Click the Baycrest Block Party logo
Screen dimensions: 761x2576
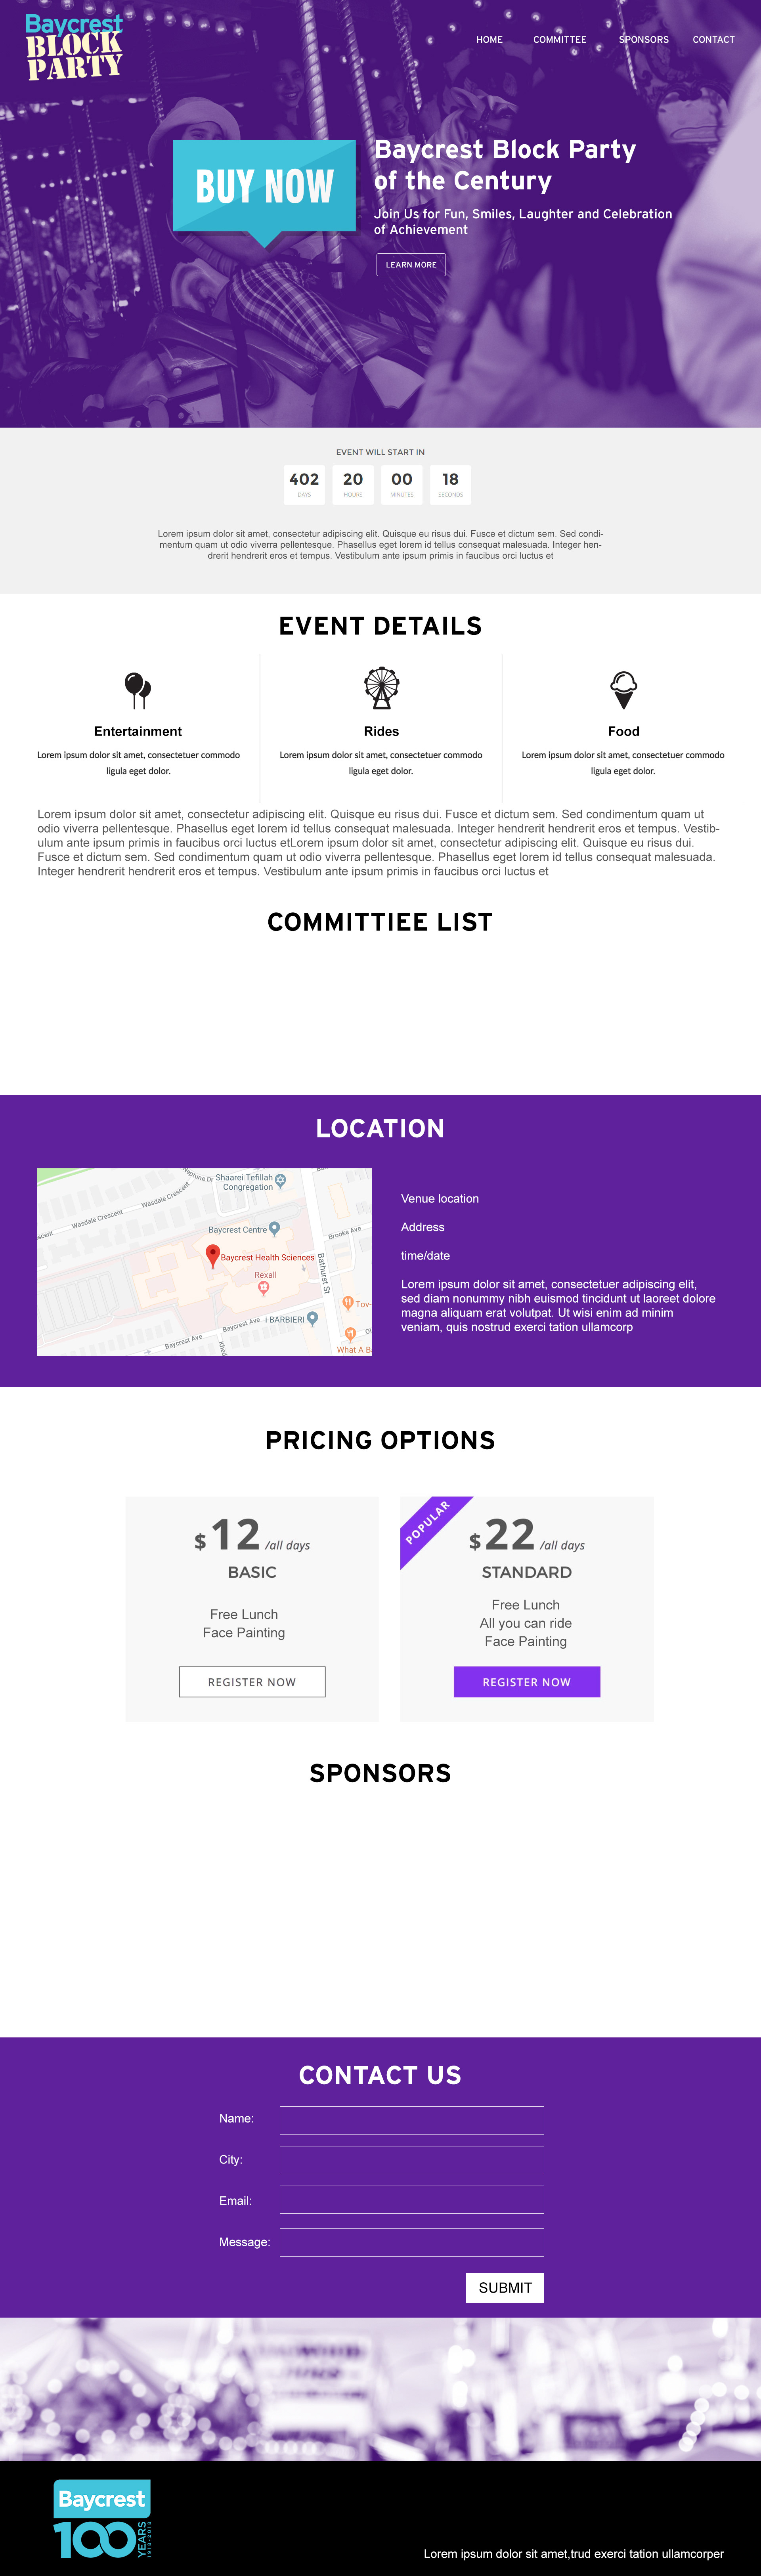pyautogui.click(x=74, y=47)
